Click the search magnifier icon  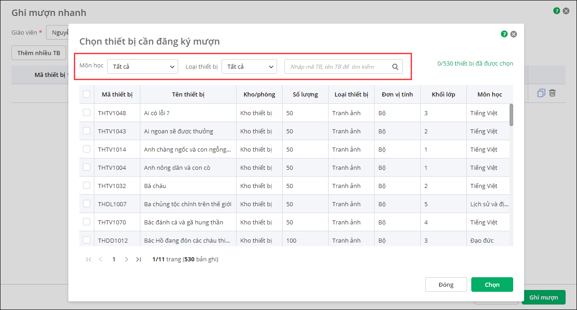pos(395,66)
